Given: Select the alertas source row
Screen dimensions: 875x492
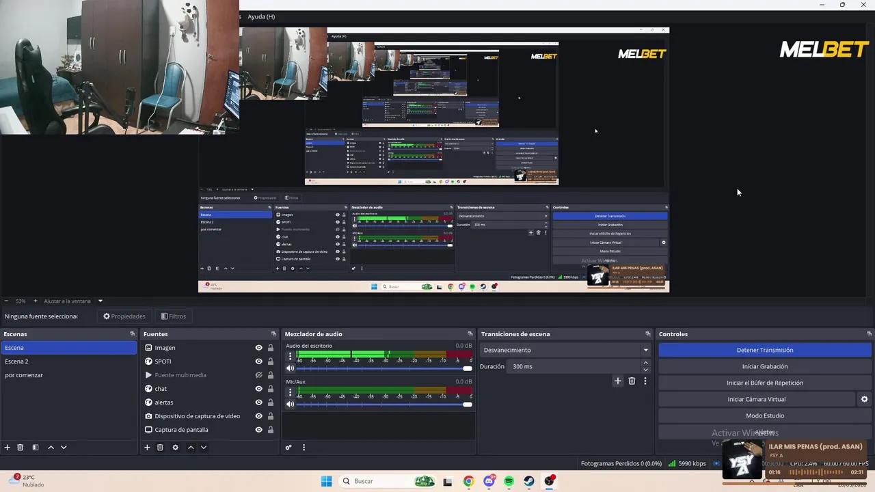Looking at the screenshot, I should coord(208,402).
